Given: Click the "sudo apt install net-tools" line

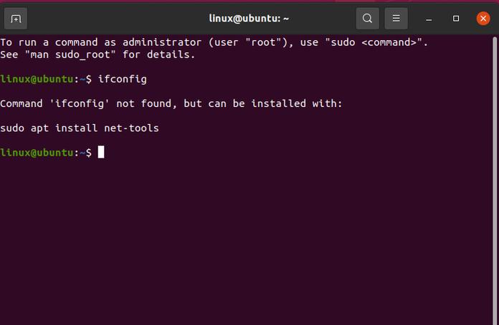Looking at the screenshot, I should pos(79,128).
